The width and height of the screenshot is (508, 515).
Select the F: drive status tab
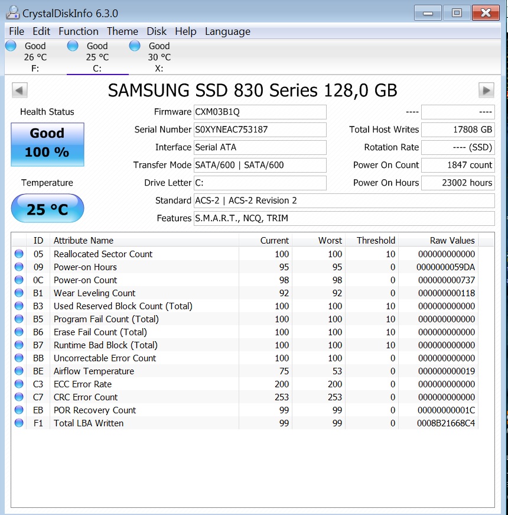click(x=35, y=57)
